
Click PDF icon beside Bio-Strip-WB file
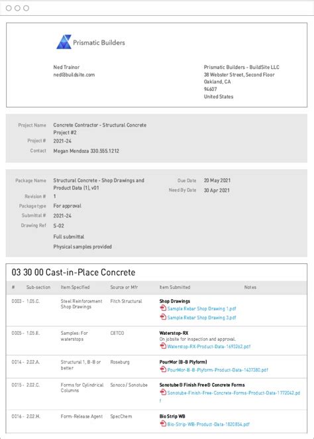(163, 424)
